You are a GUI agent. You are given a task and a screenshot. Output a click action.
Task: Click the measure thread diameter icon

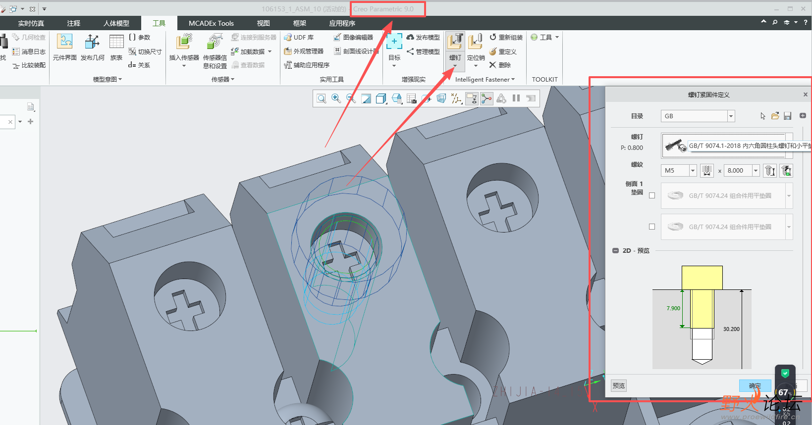tap(707, 171)
